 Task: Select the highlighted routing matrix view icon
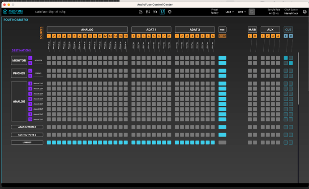(163, 12)
